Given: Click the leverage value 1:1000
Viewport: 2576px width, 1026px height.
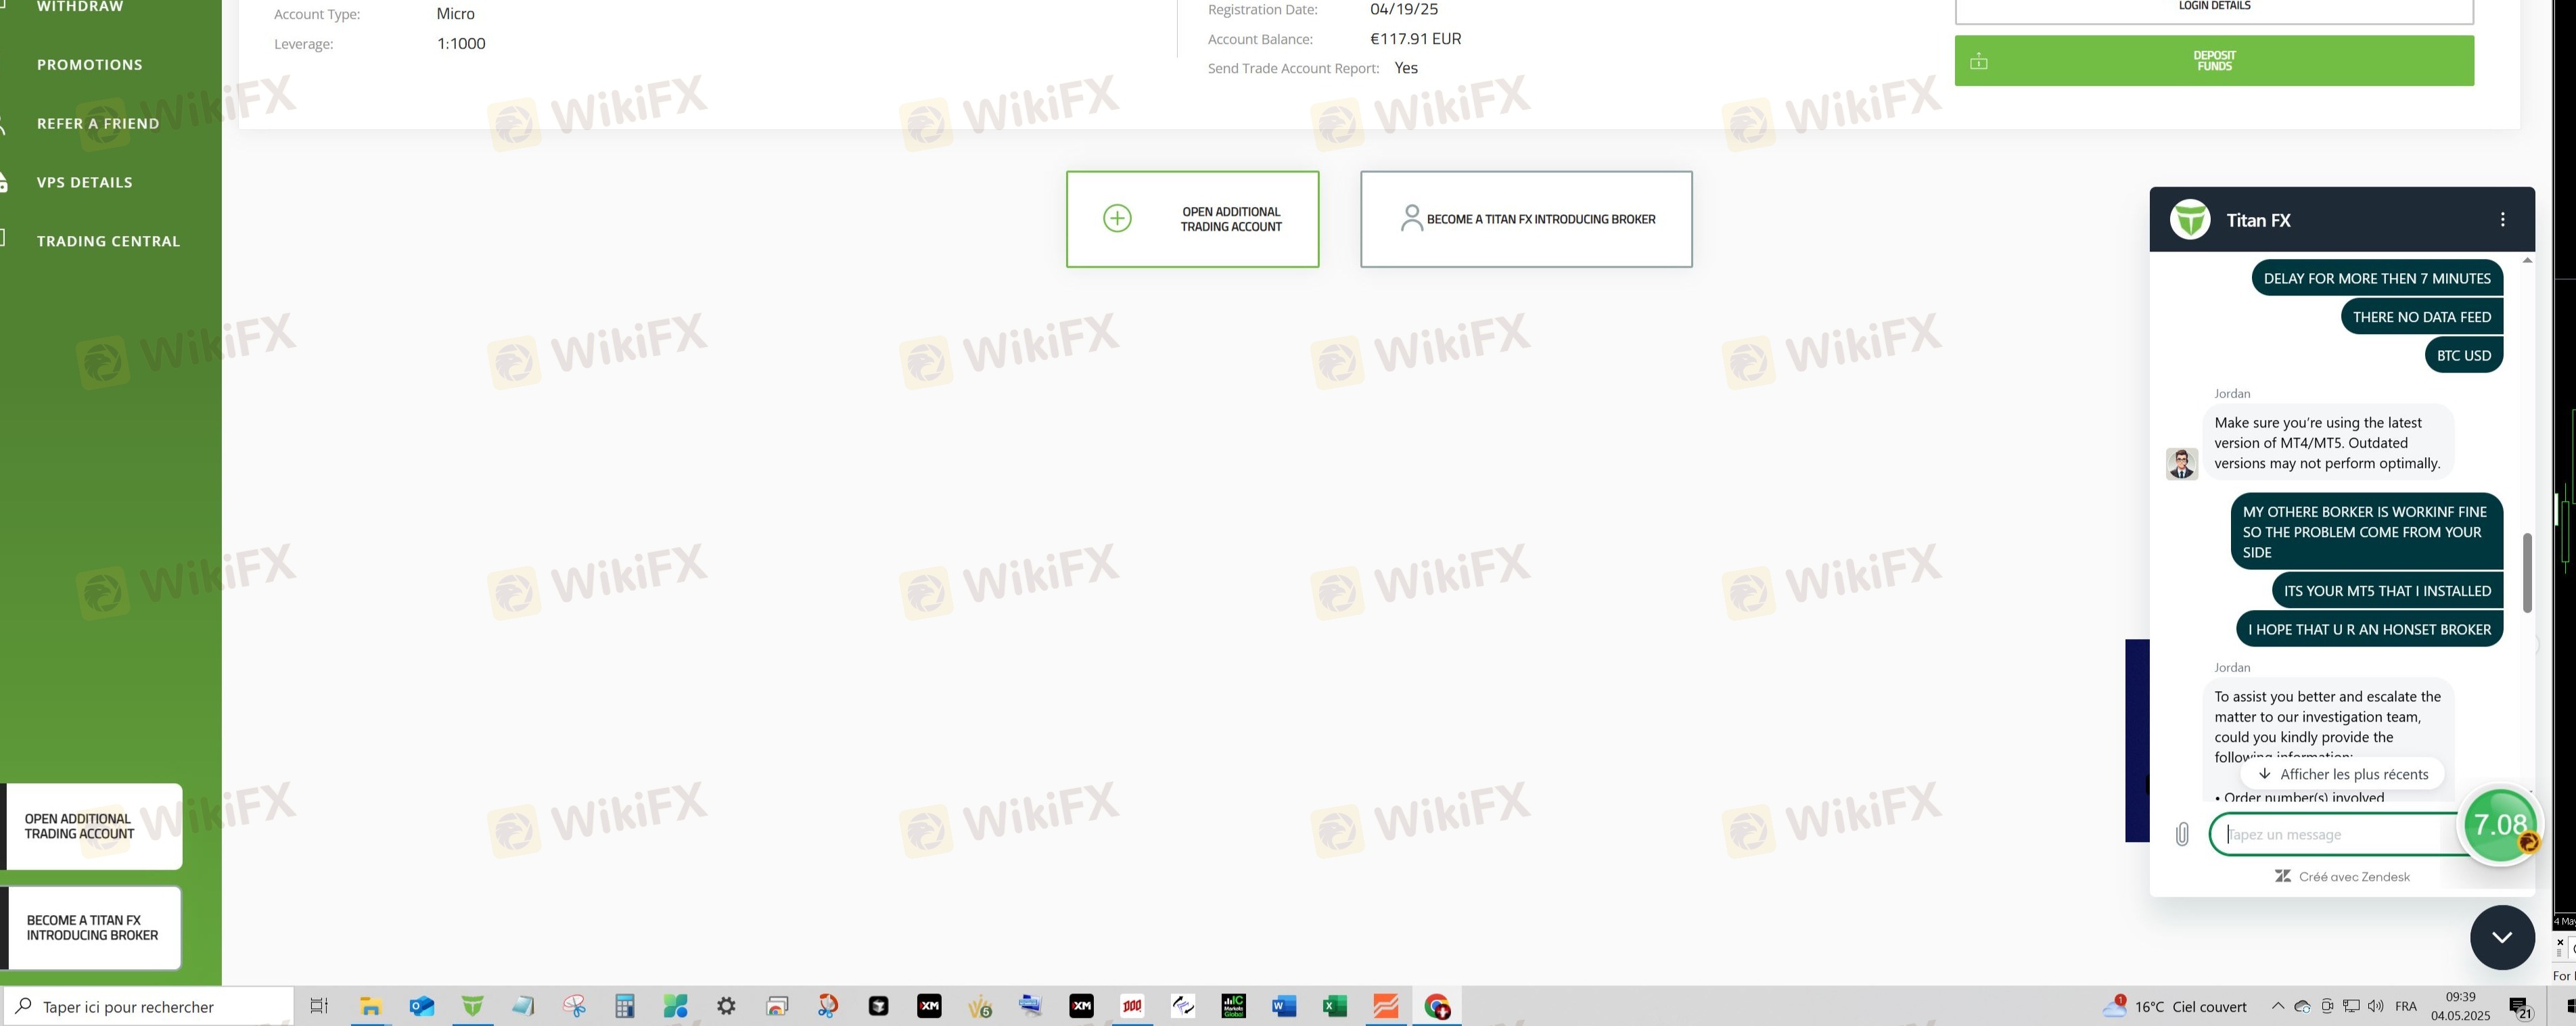Looking at the screenshot, I should pyautogui.click(x=461, y=43).
